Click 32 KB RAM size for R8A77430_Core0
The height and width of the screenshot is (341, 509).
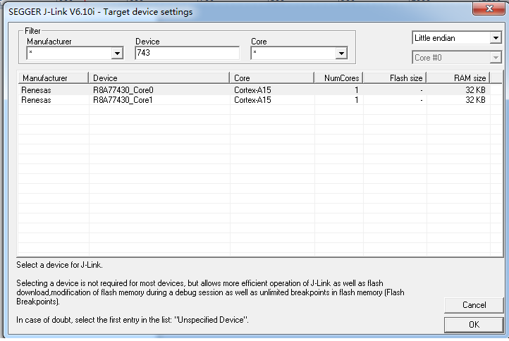click(x=475, y=90)
